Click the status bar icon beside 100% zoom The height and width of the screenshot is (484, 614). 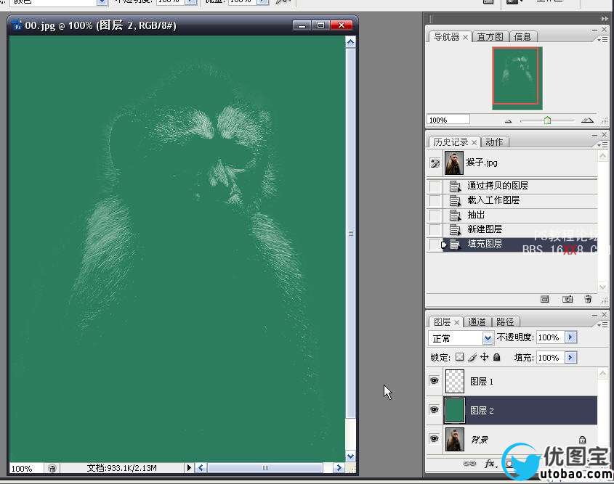[x=52, y=468]
